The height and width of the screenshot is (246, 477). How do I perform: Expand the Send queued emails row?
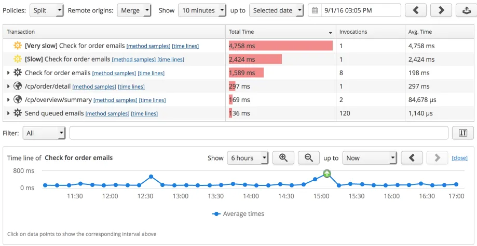[x=8, y=113]
